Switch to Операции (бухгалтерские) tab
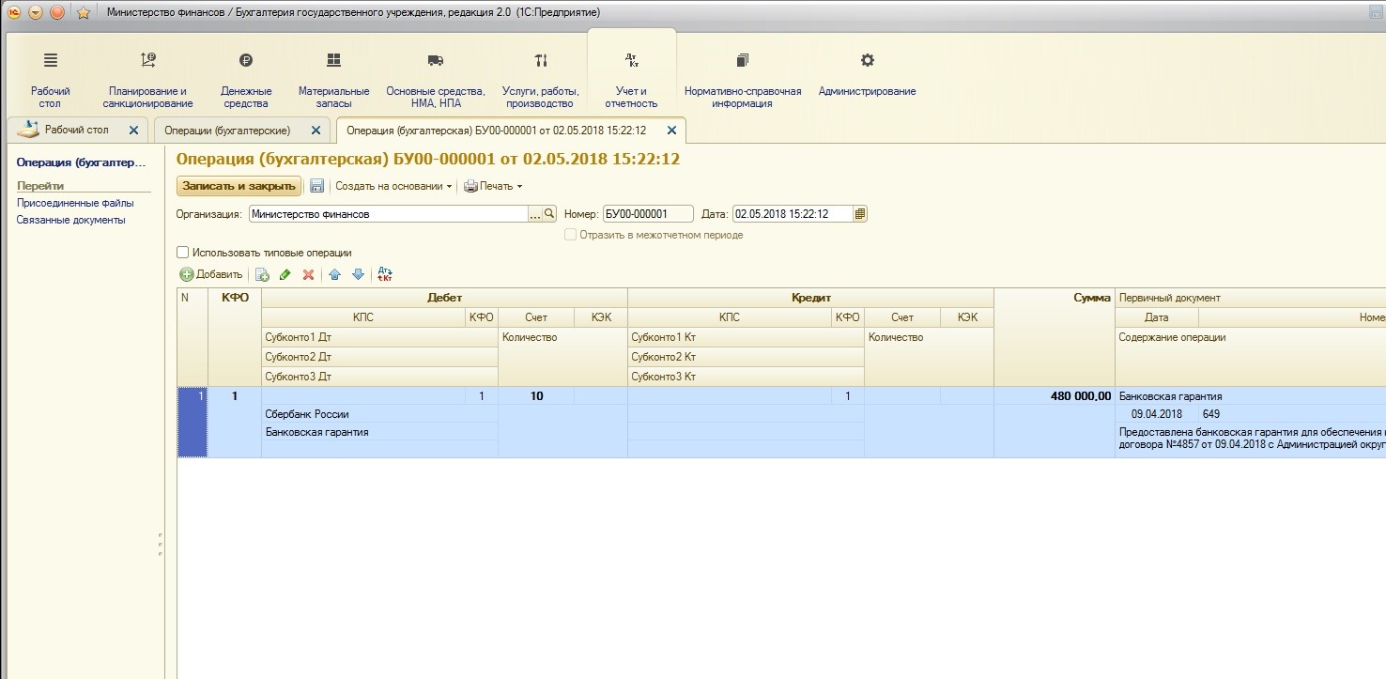The image size is (1386, 679). (227, 130)
